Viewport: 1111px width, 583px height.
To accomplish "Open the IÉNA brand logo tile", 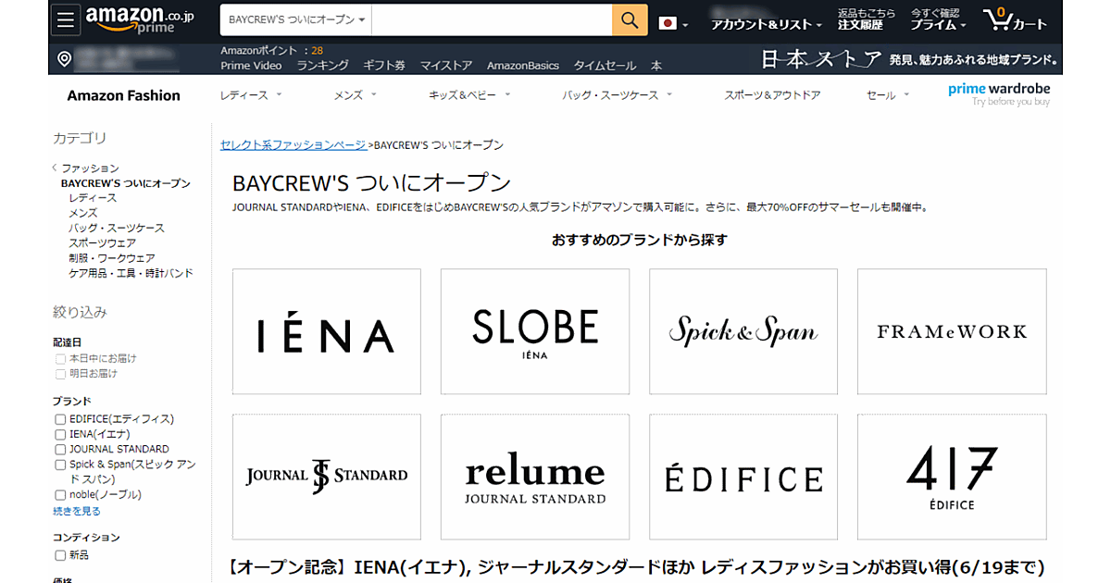I will click(x=326, y=331).
